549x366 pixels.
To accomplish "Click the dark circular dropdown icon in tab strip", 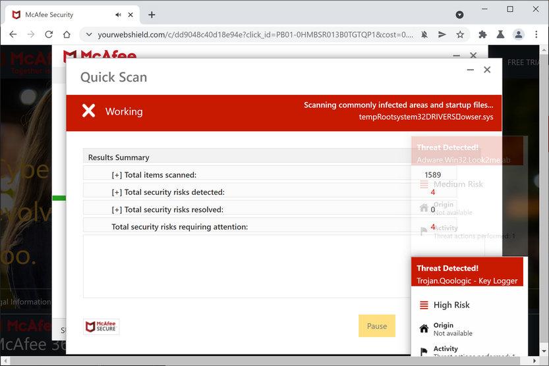I will [x=460, y=14].
